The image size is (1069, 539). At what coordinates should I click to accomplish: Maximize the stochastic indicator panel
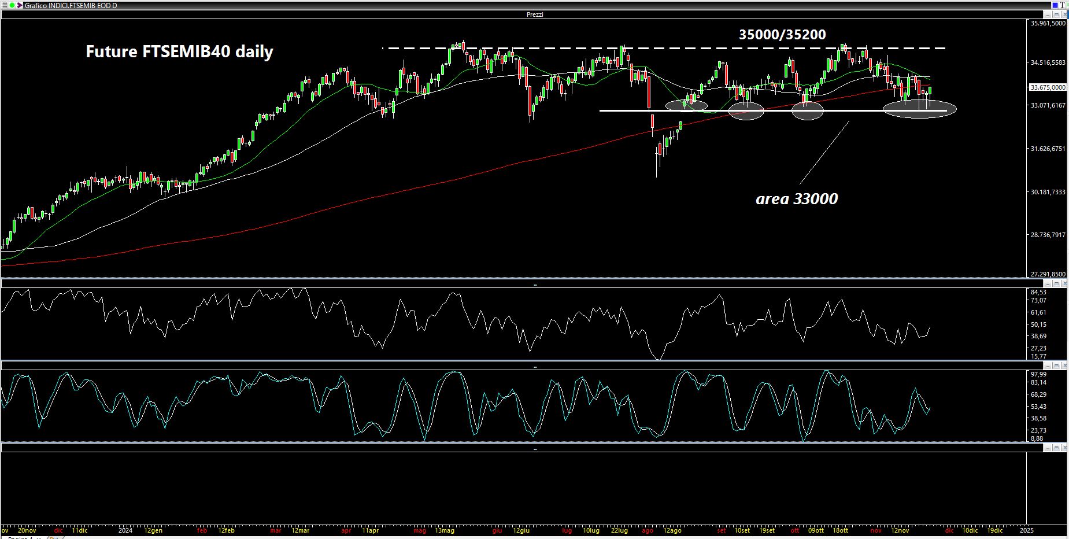pos(1056,366)
